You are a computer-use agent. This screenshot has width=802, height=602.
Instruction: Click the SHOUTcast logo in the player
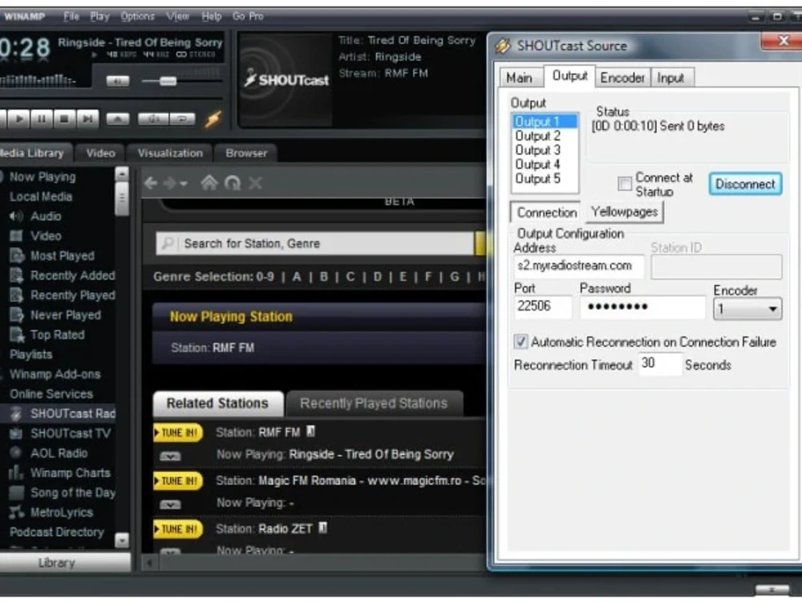point(286,79)
